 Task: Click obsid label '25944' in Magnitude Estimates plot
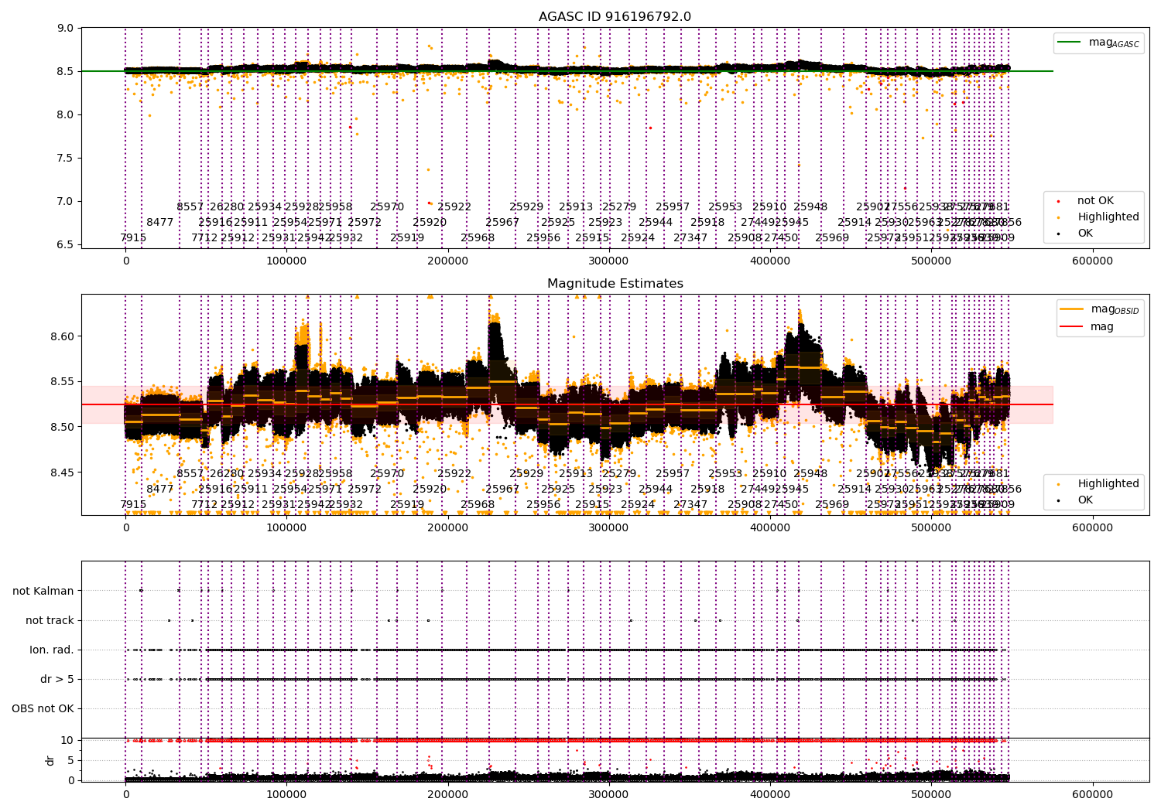656,490
